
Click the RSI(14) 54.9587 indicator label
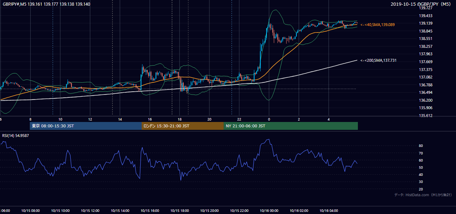pyautogui.click(x=16, y=136)
